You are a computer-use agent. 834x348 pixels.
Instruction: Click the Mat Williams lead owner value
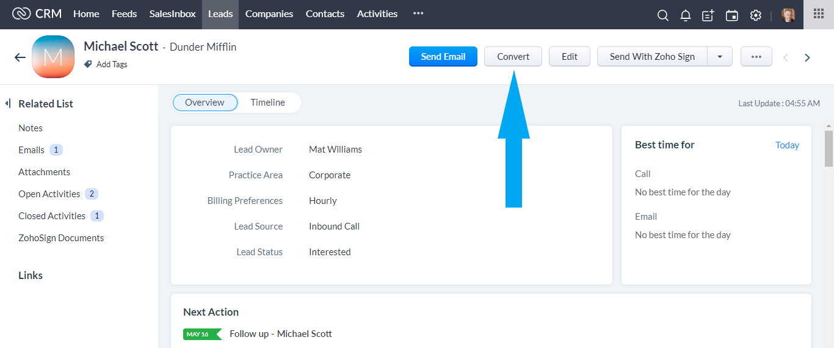point(335,150)
